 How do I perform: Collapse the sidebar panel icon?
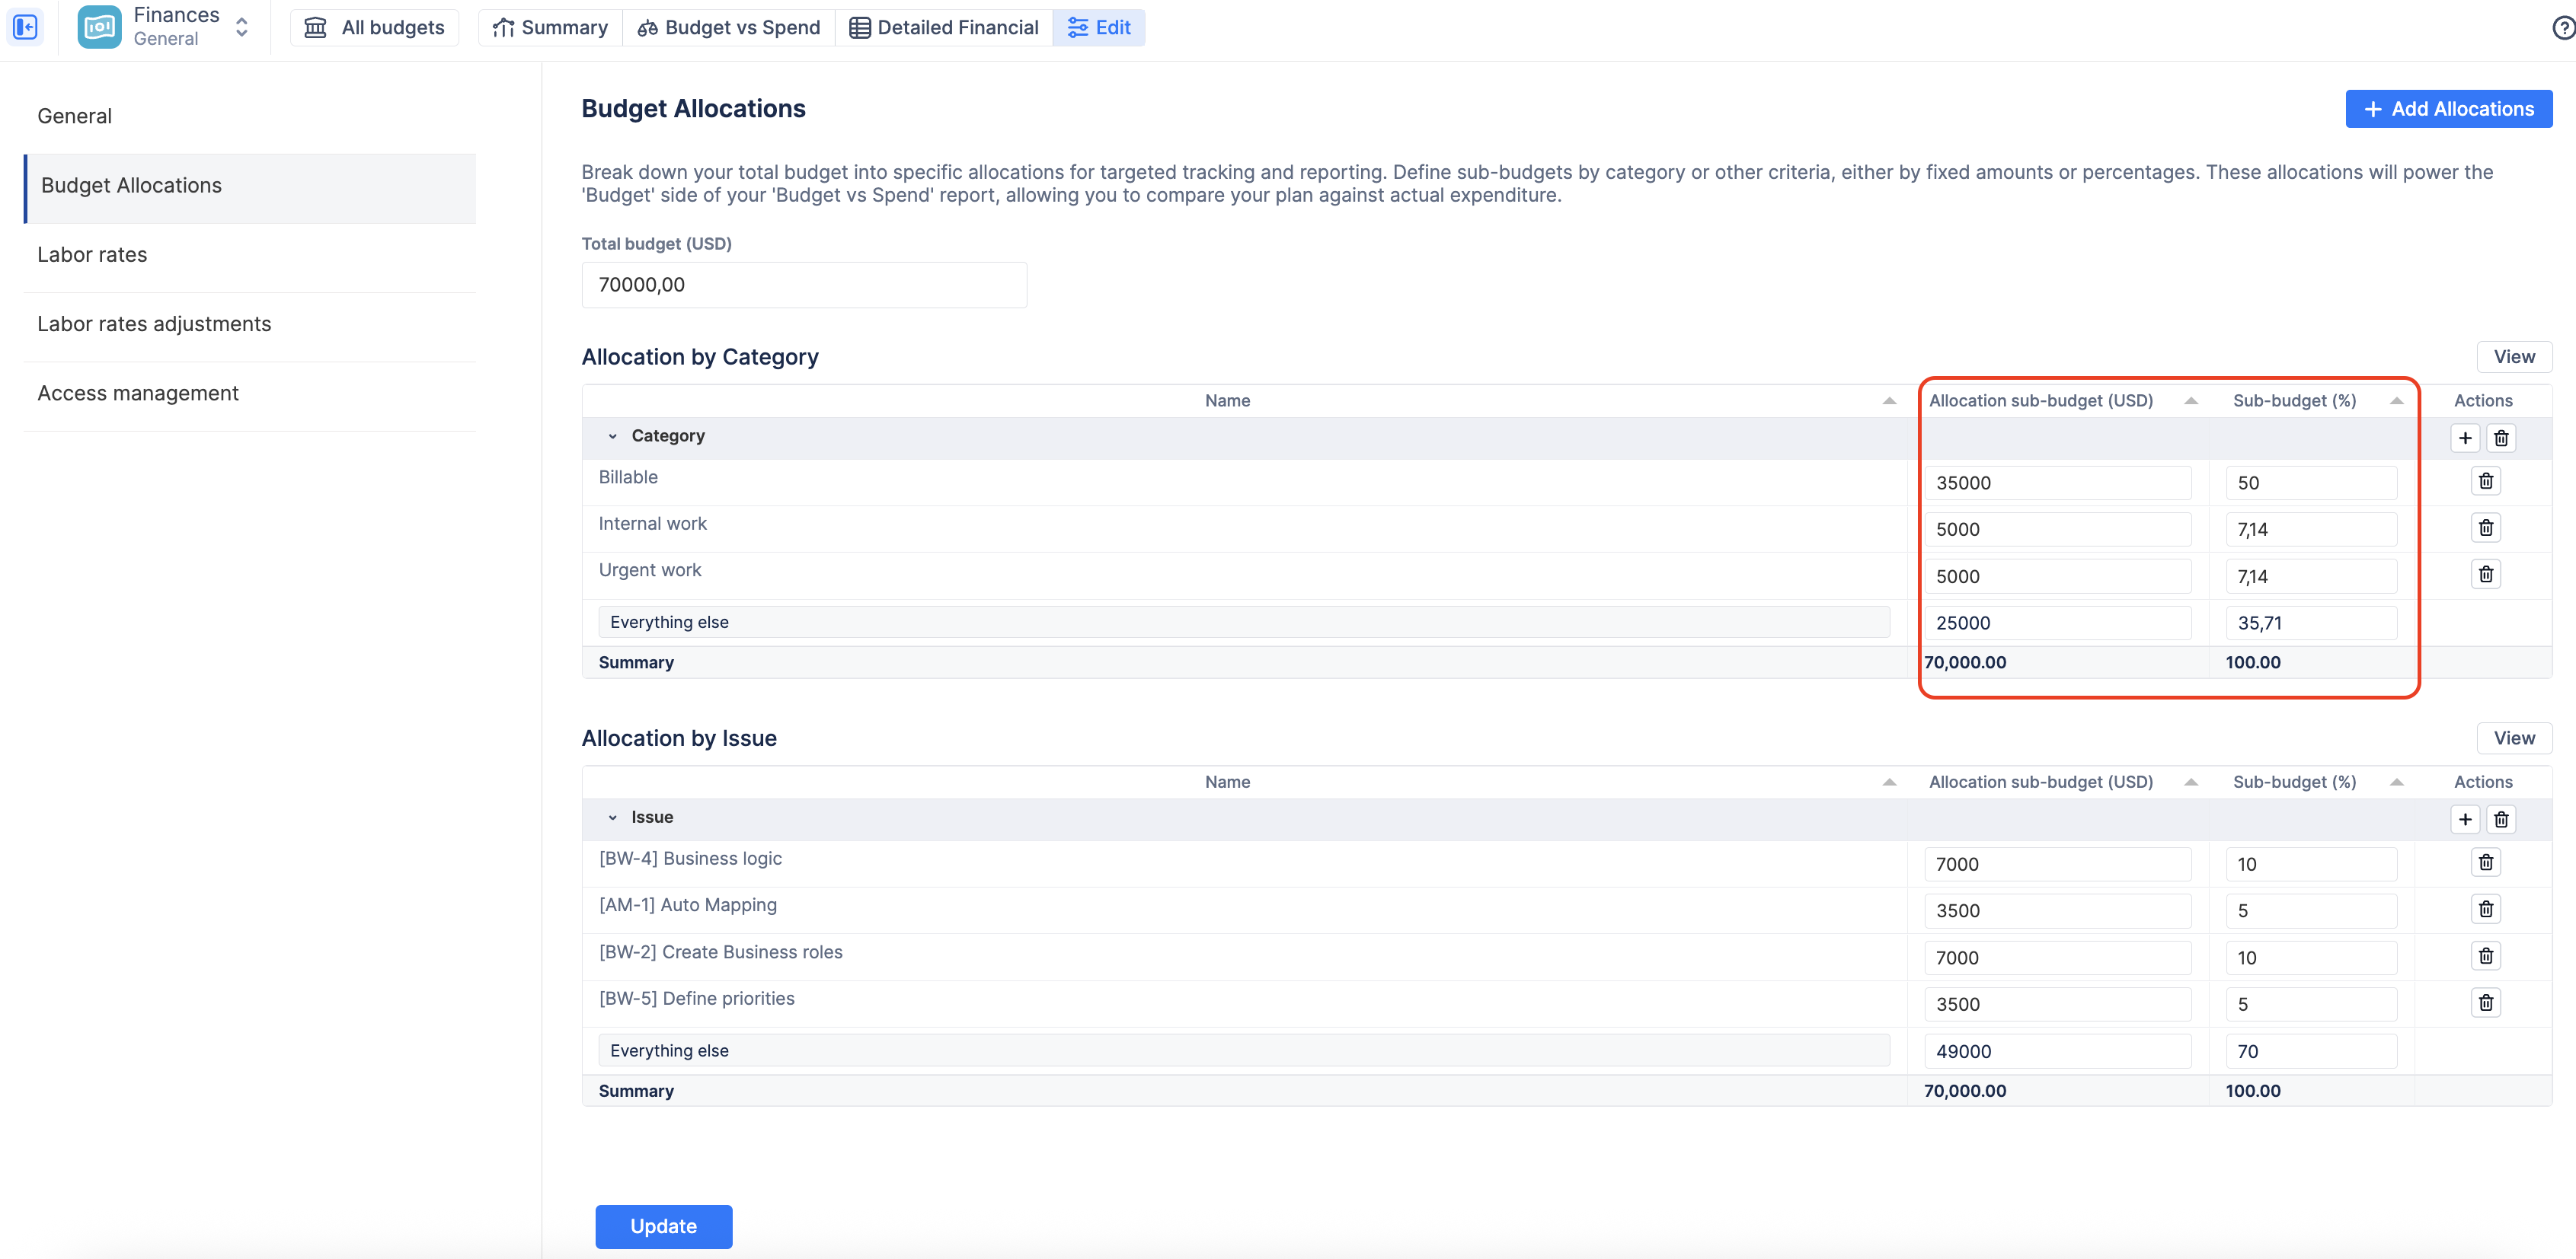click(26, 27)
